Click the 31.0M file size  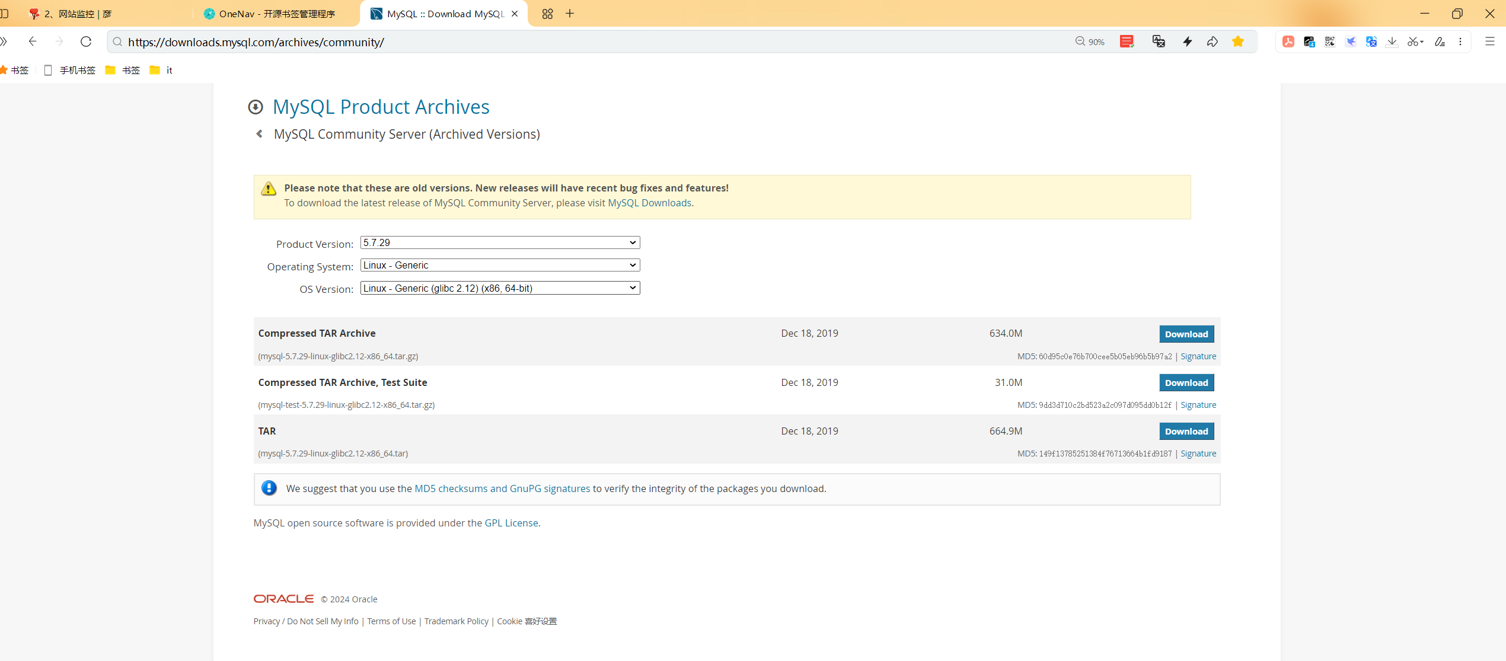pyautogui.click(x=1009, y=382)
